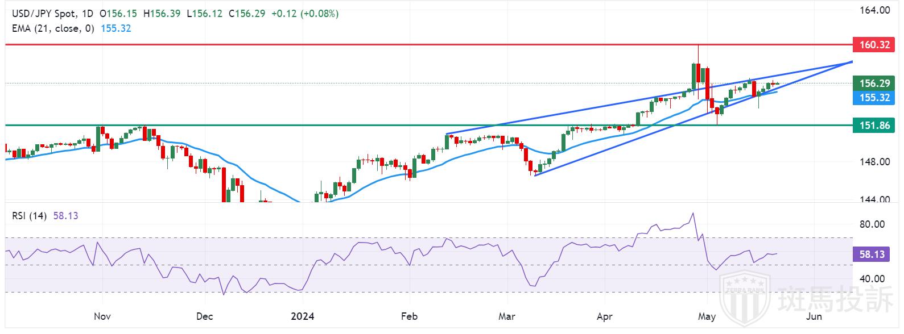Click the Nov label on time axis
Viewport: 904px width, 334px height.
point(102,316)
